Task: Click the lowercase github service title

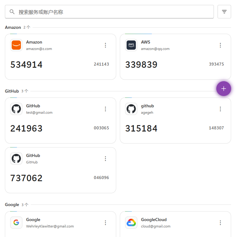Action: (147, 106)
